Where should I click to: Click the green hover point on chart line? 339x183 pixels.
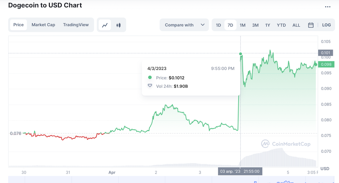point(240,54)
